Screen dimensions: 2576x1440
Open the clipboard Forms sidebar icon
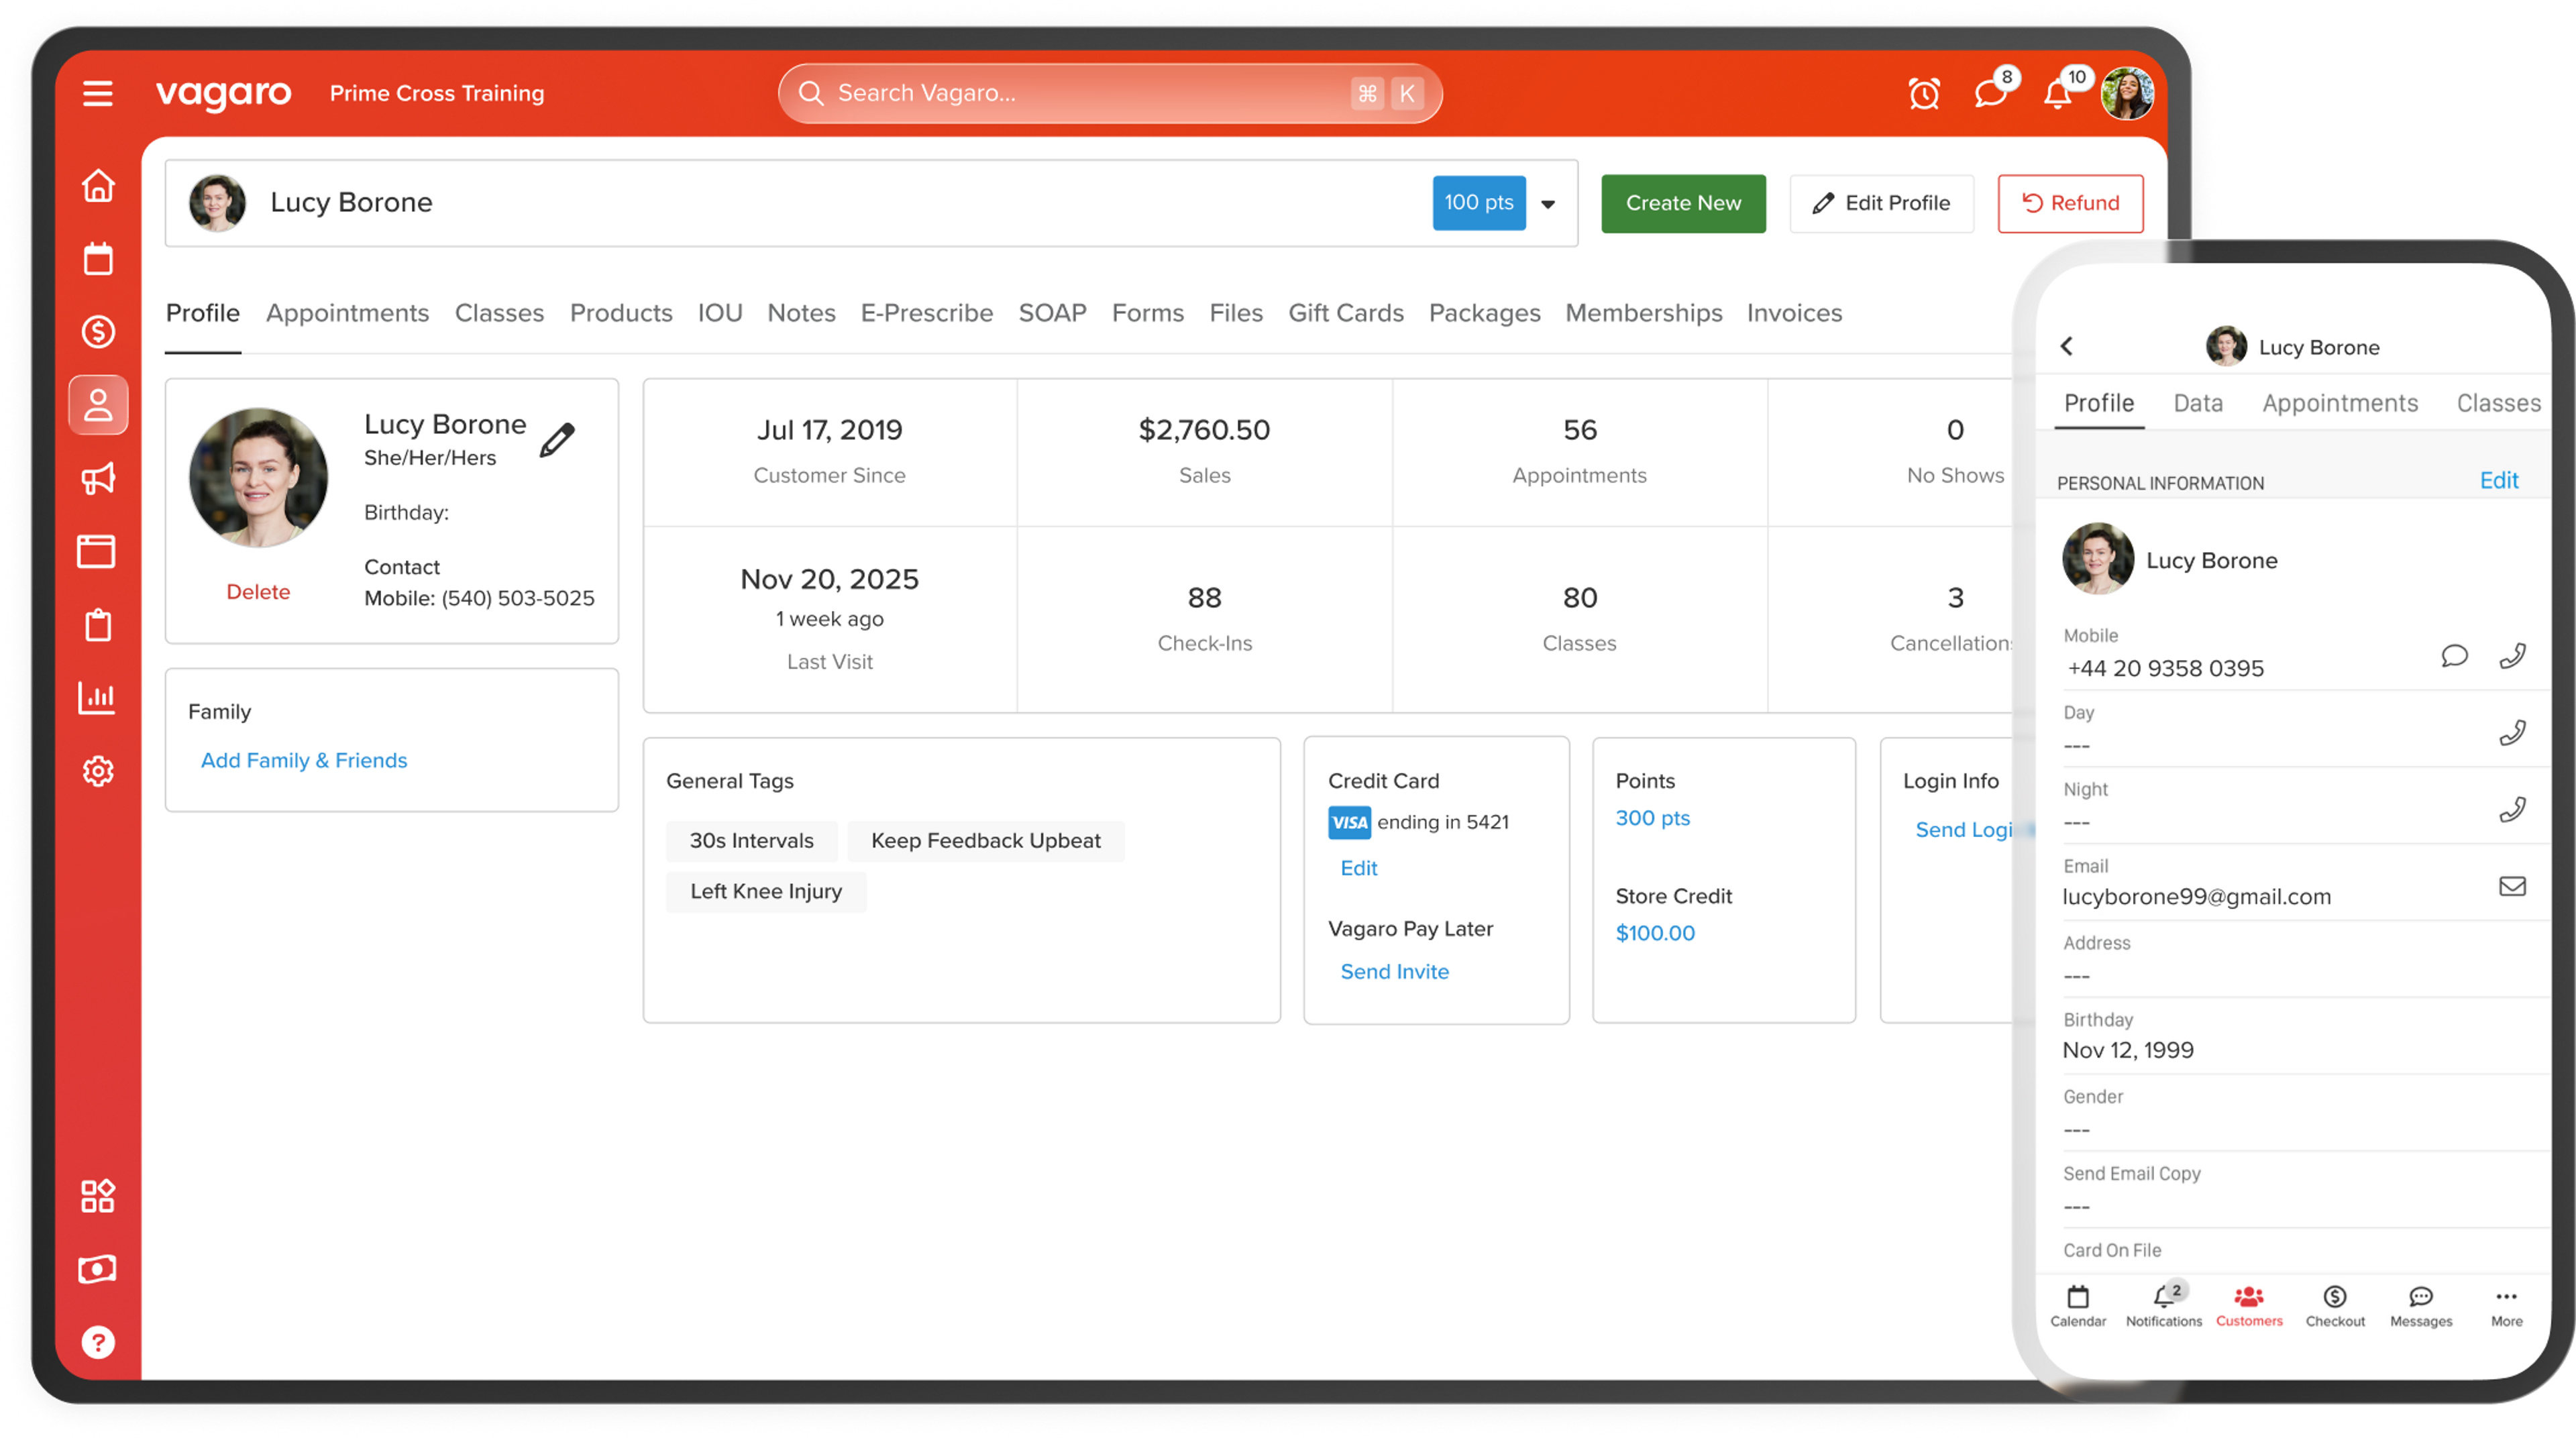coord(98,625)
